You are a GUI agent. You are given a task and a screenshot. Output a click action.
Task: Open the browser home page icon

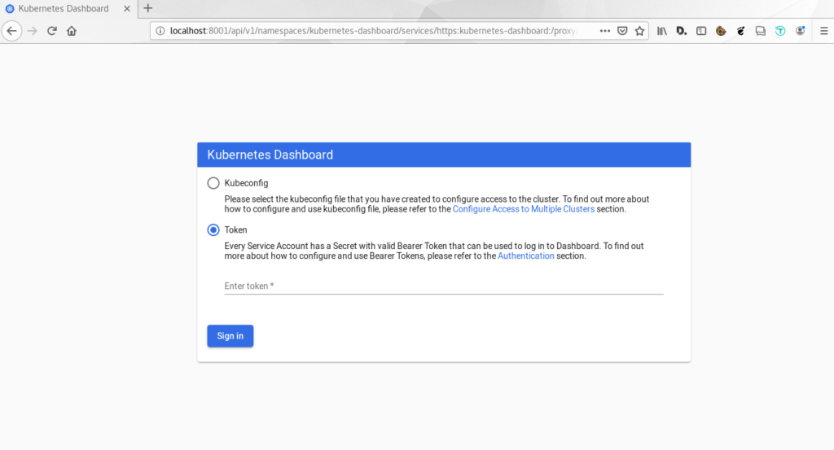click(x=72, y=31)
